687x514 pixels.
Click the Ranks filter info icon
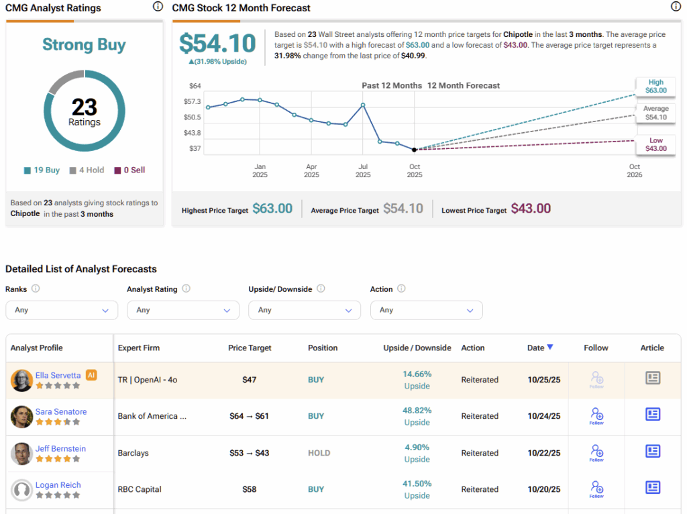point(36,289)
